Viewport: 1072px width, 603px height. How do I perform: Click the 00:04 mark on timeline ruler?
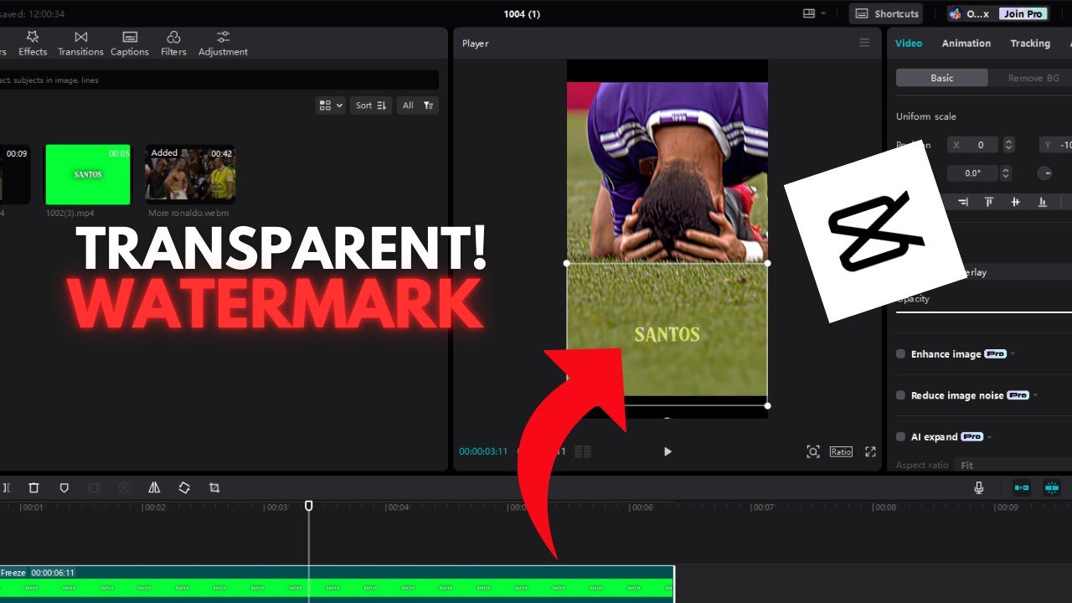(399, 507)
